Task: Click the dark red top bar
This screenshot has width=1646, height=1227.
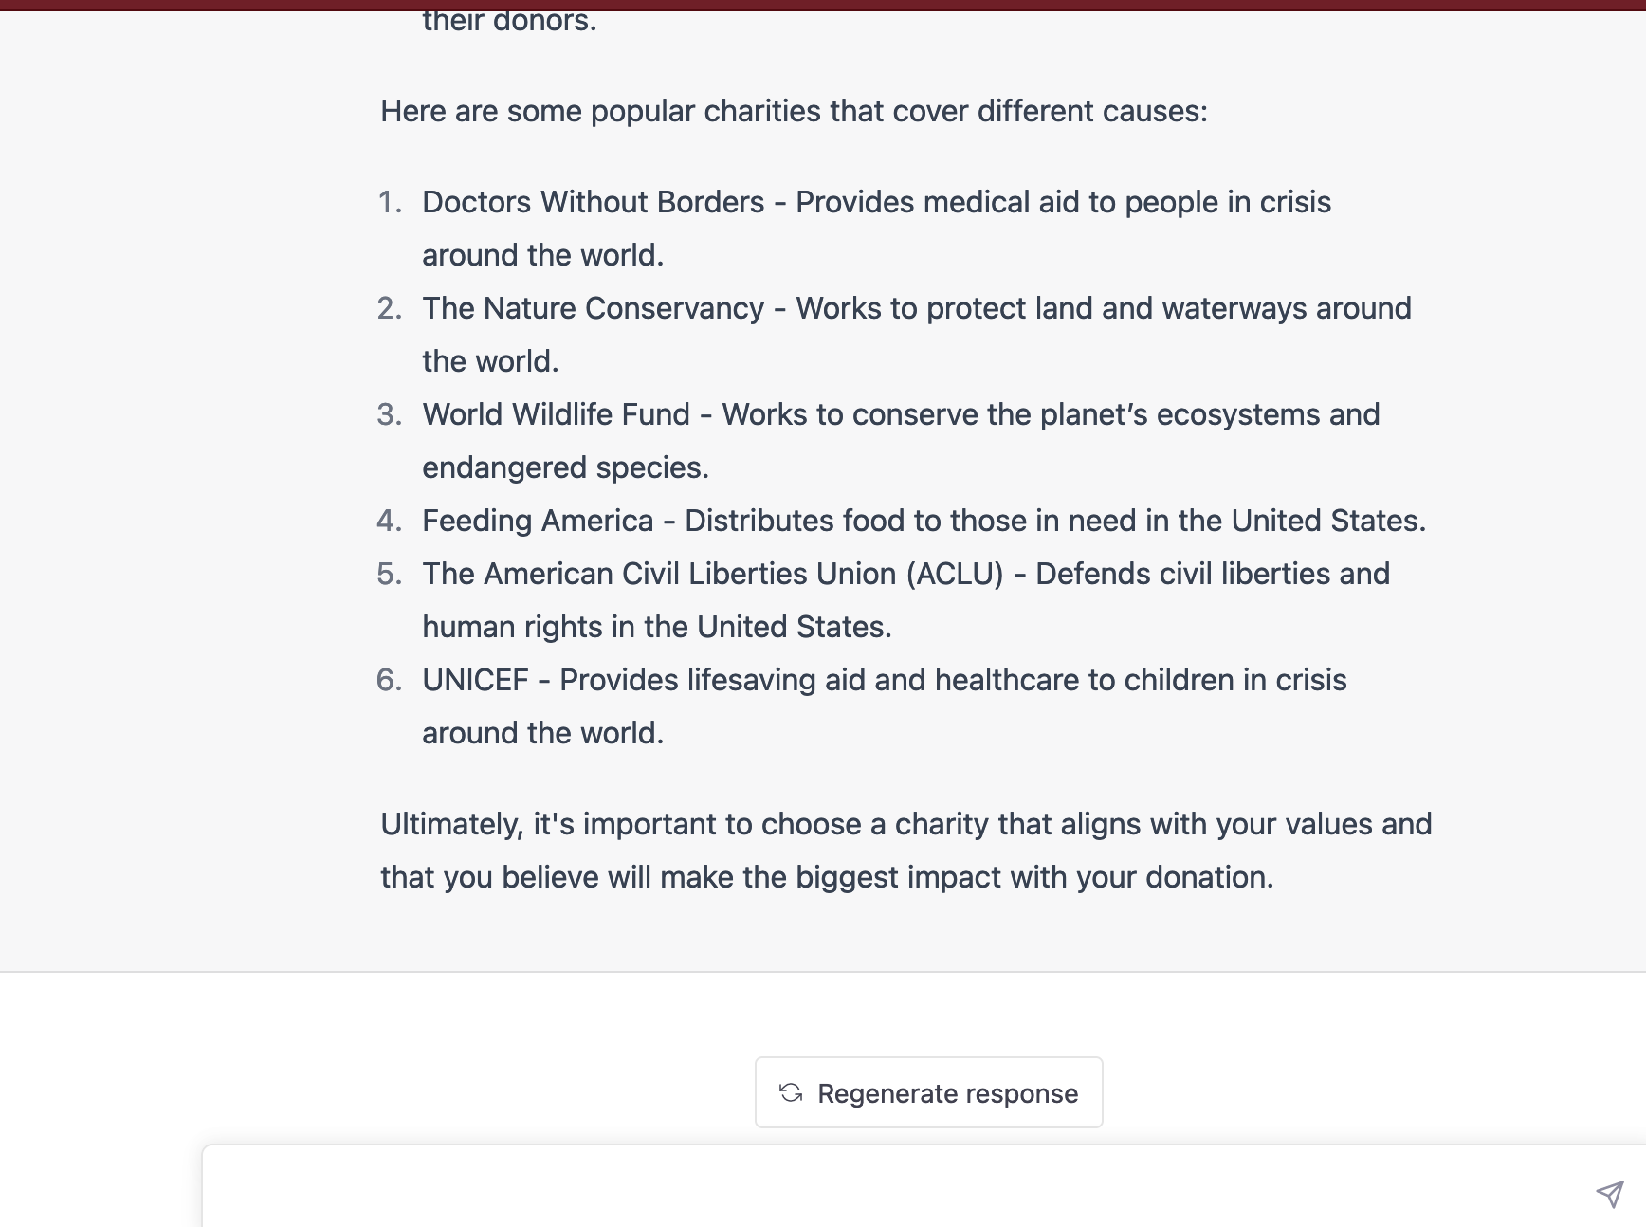Action: [823, 5]
